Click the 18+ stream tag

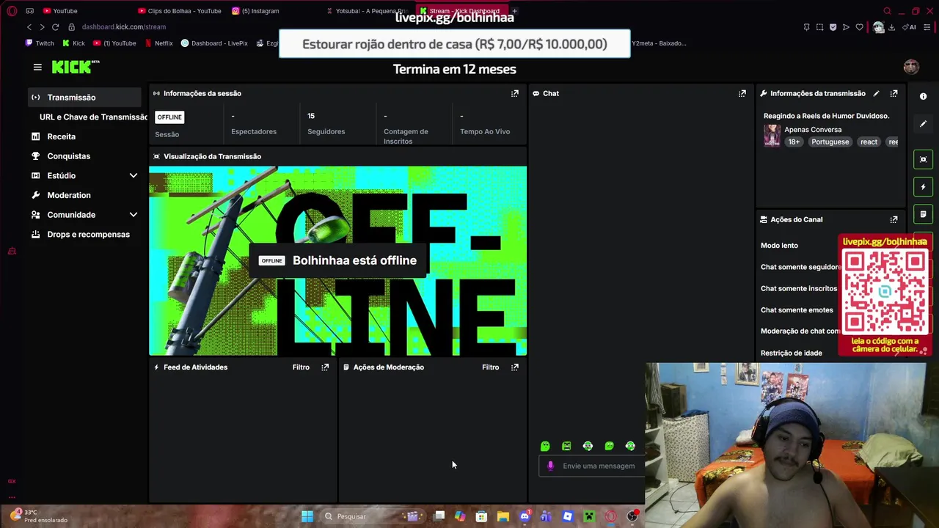794,142
